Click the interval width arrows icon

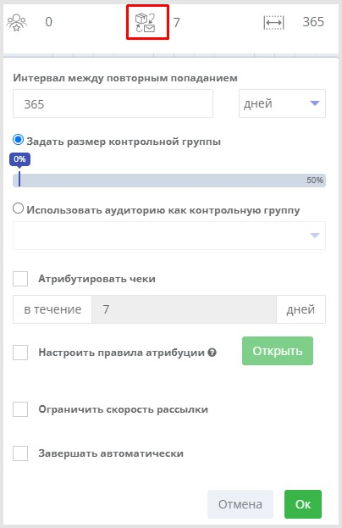point(273,23)
